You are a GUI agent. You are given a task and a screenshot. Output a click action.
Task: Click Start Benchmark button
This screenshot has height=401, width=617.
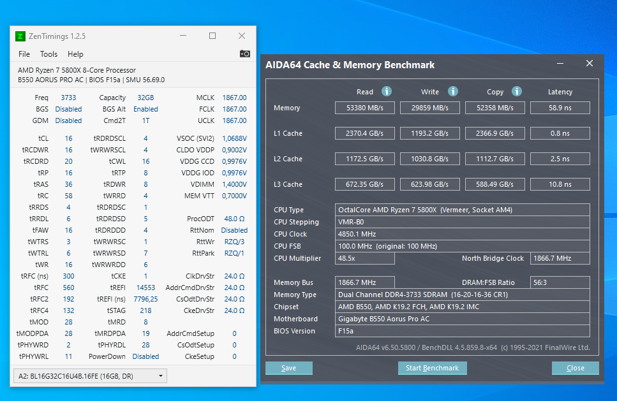pos(432,368)
